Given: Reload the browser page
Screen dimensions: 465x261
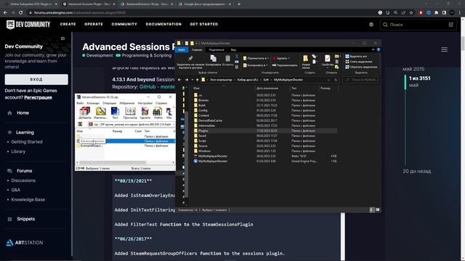Looking at the screenshot, I should click(x=21, y=13).
